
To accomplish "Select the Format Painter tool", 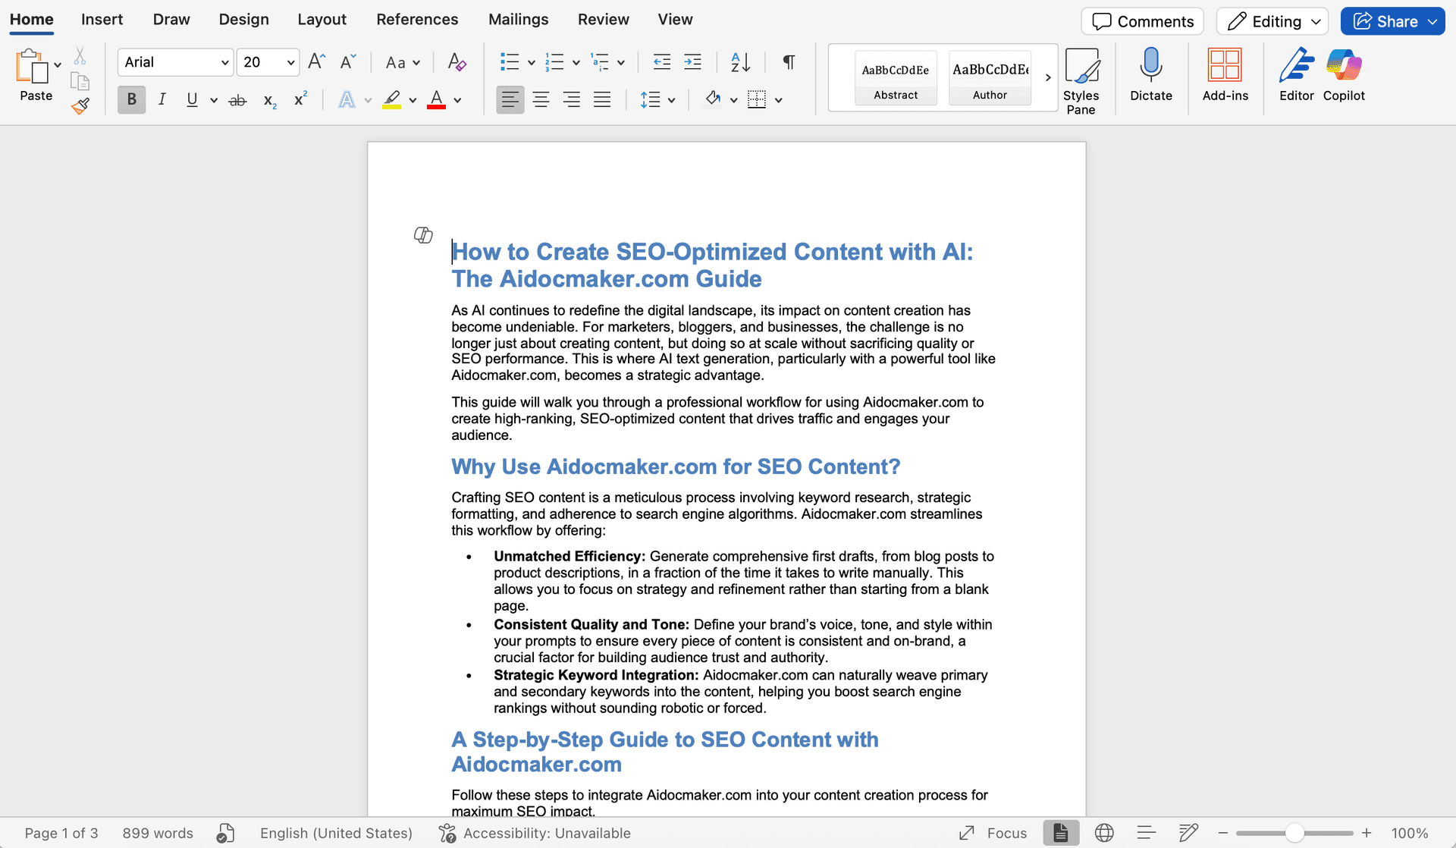I will point(80,106).
